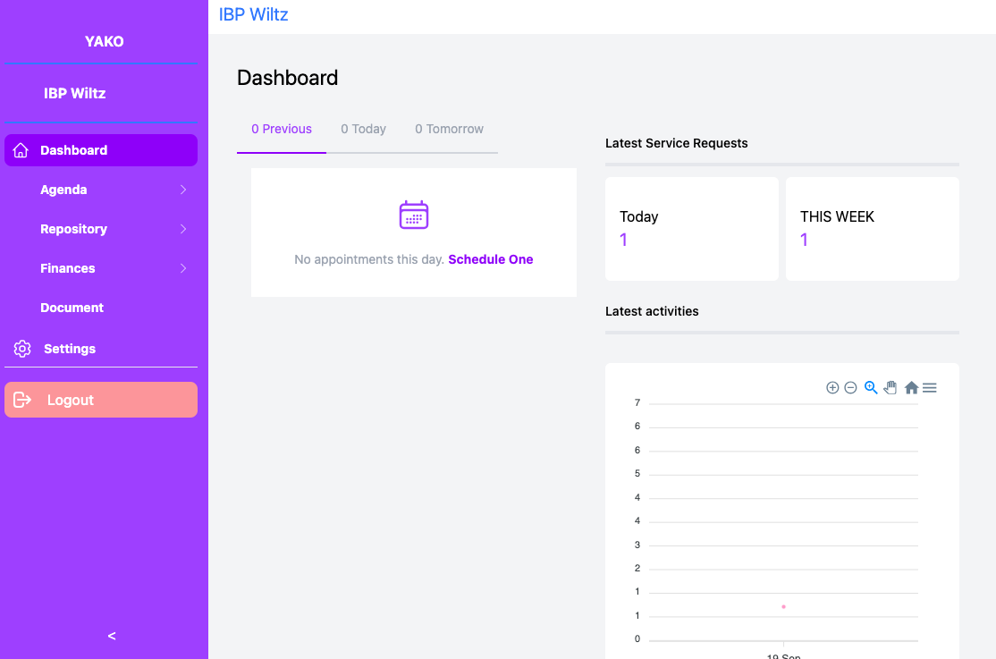996x659 pixels.
Task: Click the Dashboard home icon in sidebar
Action: coord(21,150)
